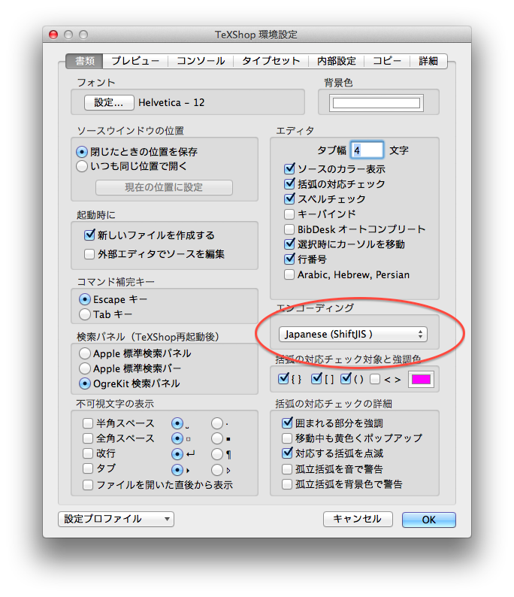The image size is (514, 597).
Task: Select filled triangle symbol for タブ
Action: [177, 470]
